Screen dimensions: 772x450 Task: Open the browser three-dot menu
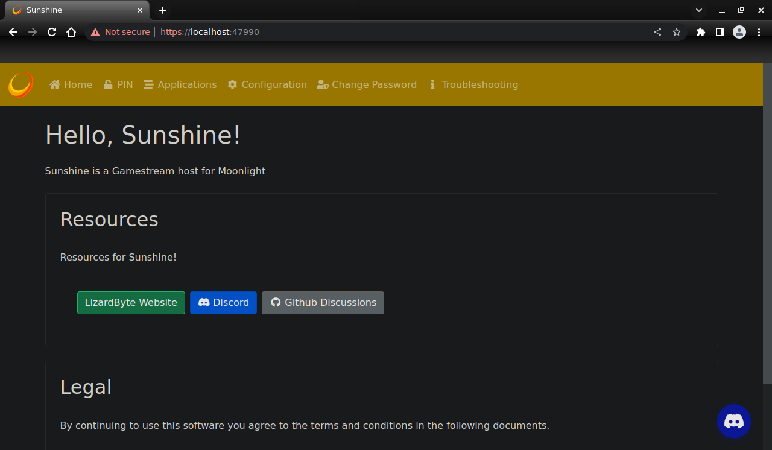pos(758,32)
